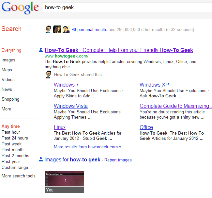
Task: Open the Windows 7 sitelink
Action: [x=66, y=85]
